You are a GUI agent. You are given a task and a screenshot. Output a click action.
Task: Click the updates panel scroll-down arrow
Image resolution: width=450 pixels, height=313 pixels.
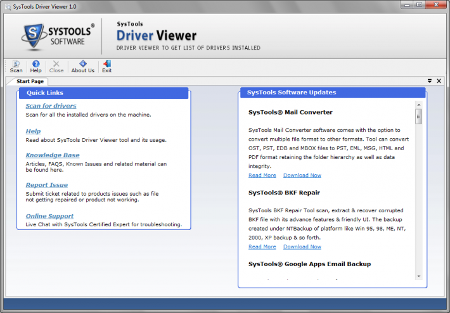[419, 276]
